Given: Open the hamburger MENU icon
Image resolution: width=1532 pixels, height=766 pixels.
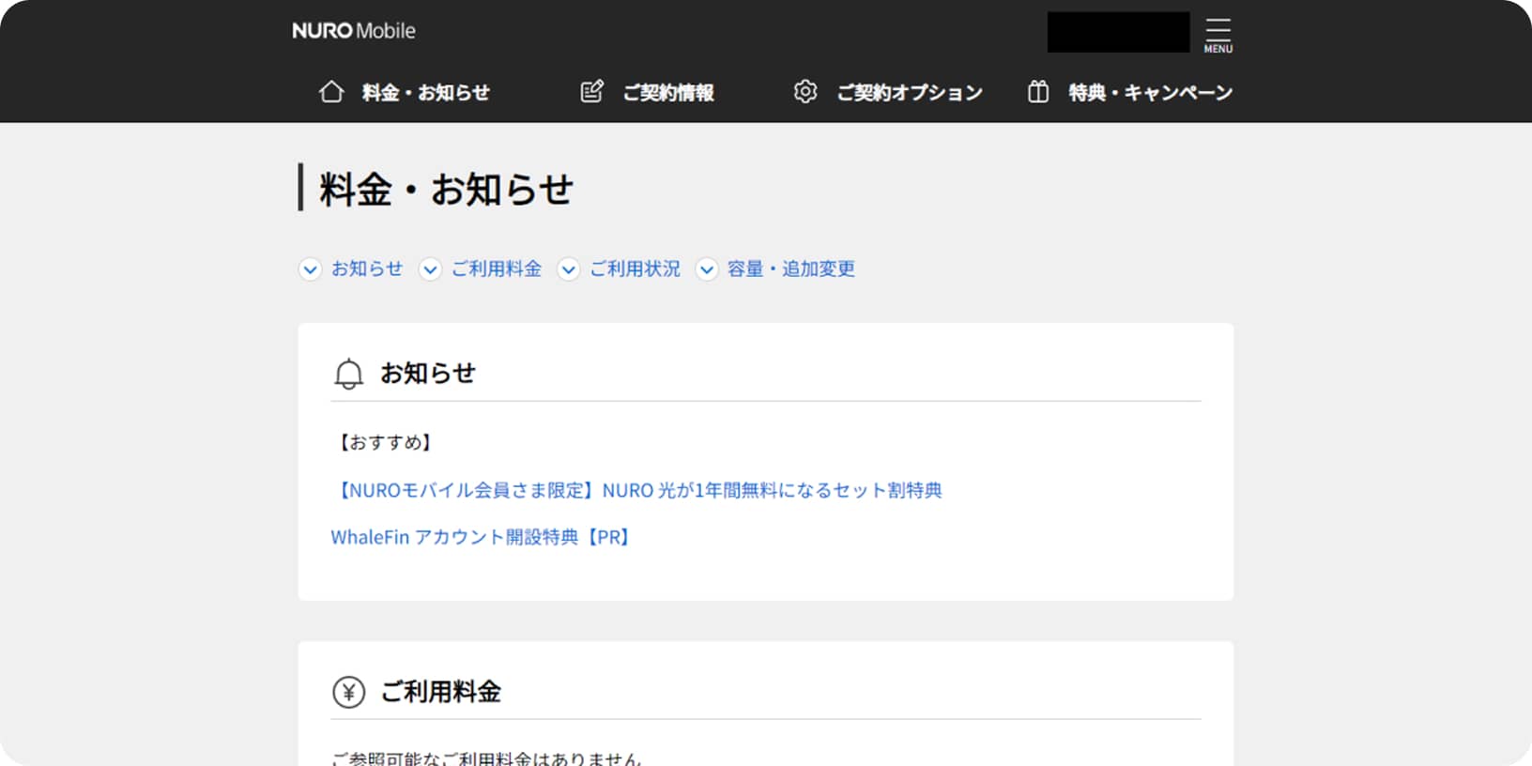Looking at the screenshot, I should click(1218, 35).
